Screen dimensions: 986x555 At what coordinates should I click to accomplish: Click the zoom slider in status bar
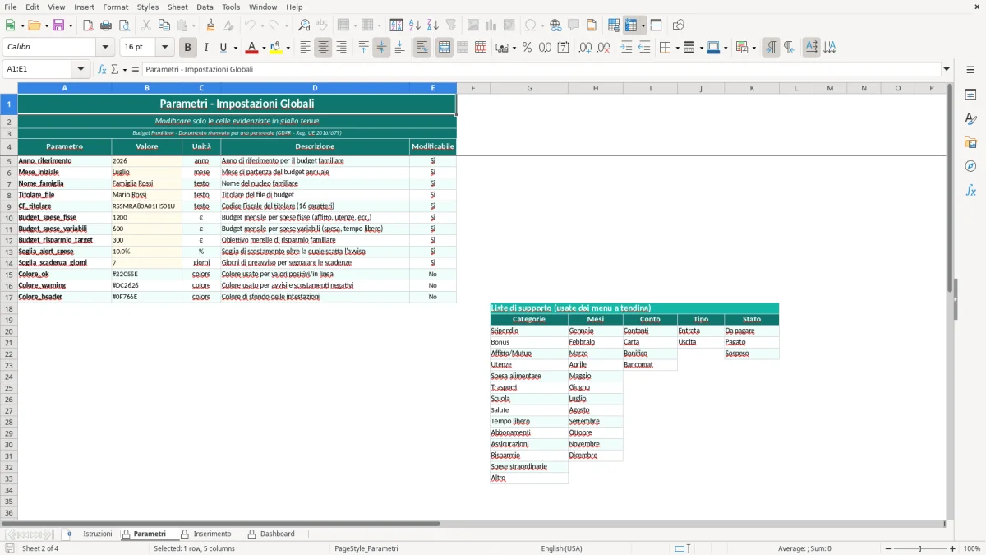(919, 548)
